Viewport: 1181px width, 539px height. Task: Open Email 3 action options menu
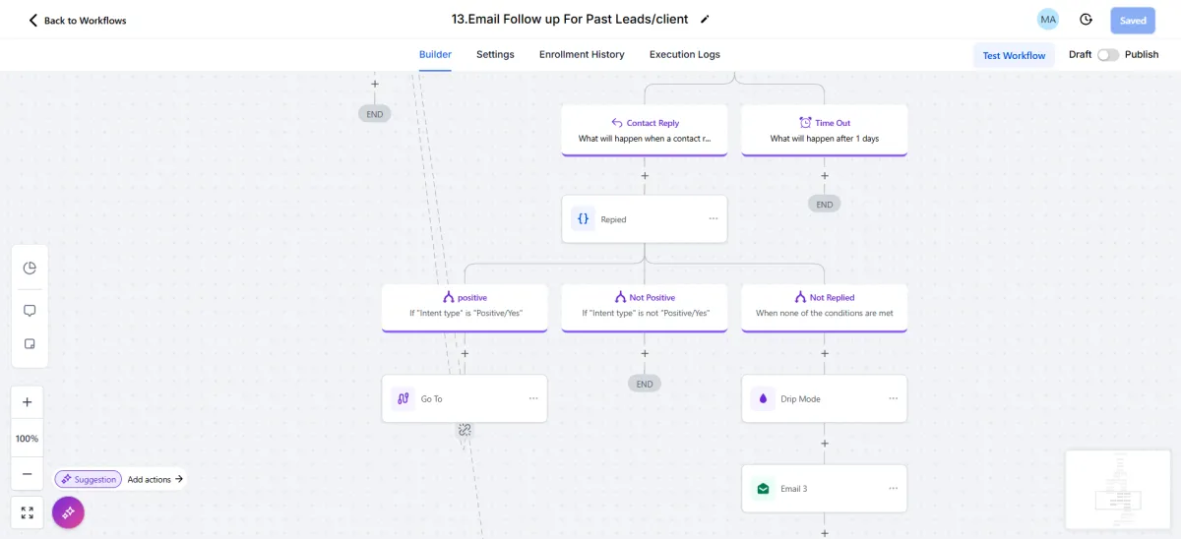894,488
